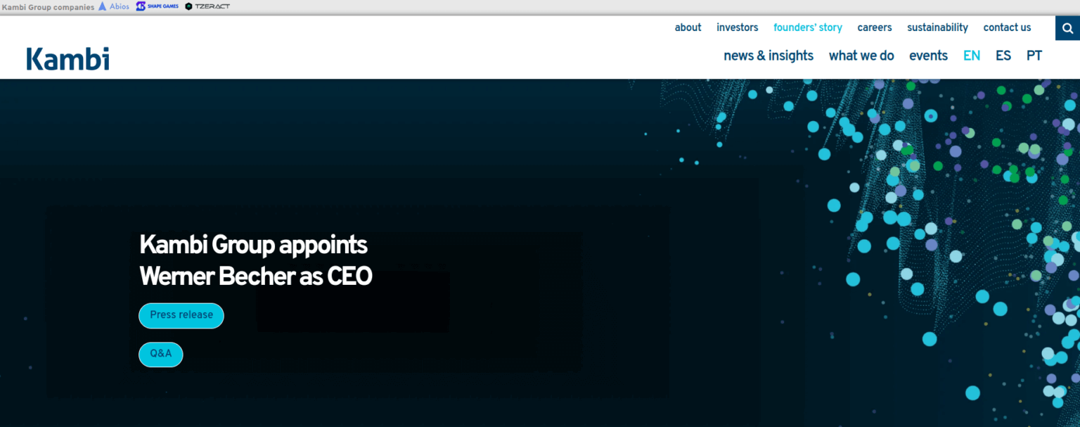Click the Kambi logo

pos(68,59)
